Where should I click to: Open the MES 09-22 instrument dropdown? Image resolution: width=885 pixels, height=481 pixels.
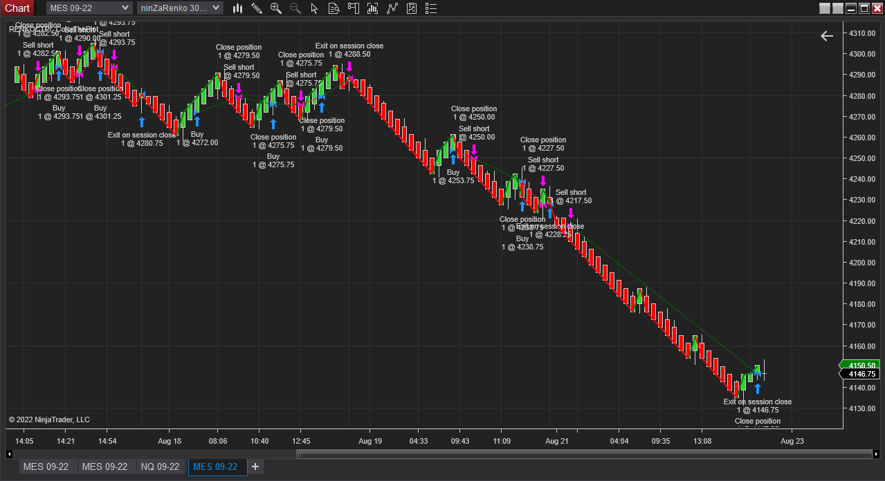[89, 8]
